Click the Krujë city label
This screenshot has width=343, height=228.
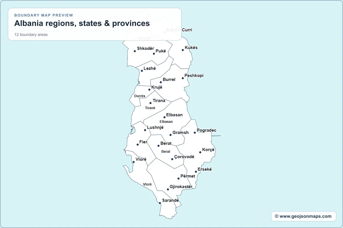click(x=157, y=87)
